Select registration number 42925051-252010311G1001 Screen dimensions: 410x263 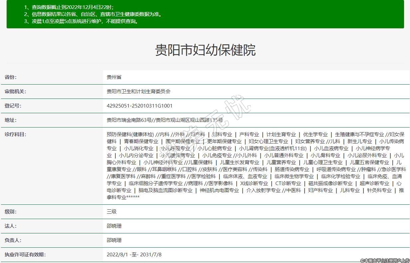(x=139, y=106)
